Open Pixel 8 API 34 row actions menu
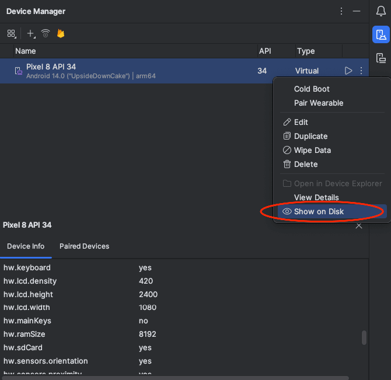Viewport: 391px width, 380px height. 361,71
